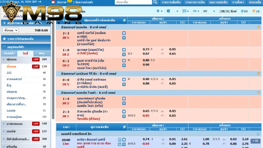
Task: Bet Newcastle handicap odds 0.65
Action: [146, 111]
